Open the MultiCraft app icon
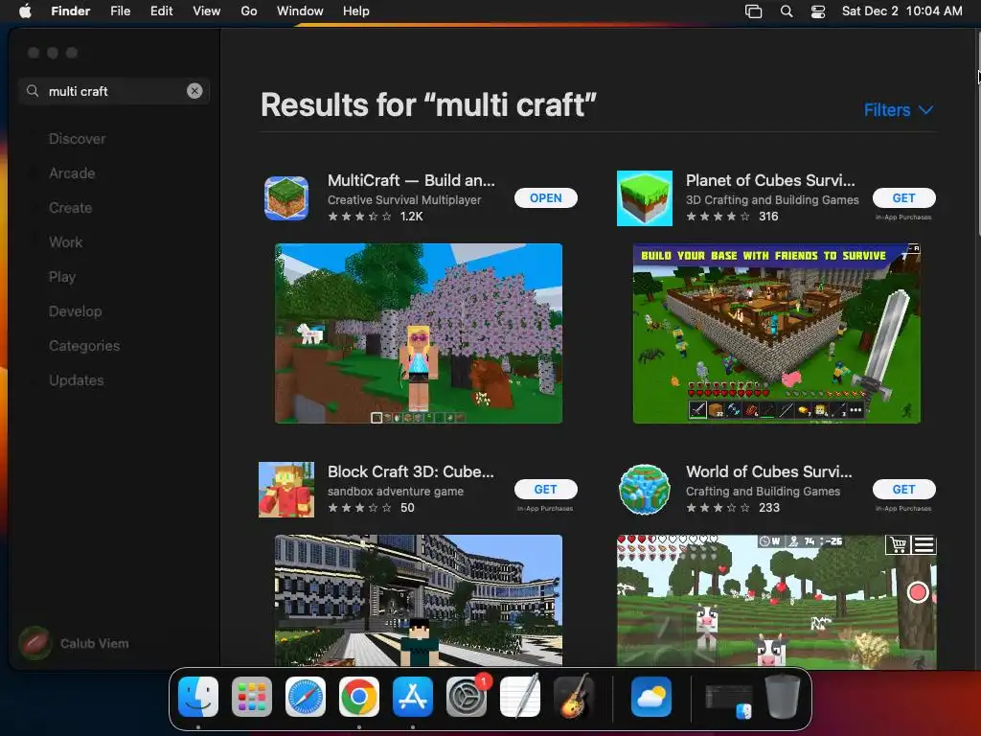This screenshot has width=981, height=736. (x=286, y=198)
